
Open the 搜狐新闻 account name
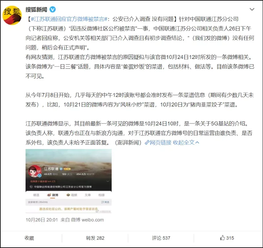36,9
